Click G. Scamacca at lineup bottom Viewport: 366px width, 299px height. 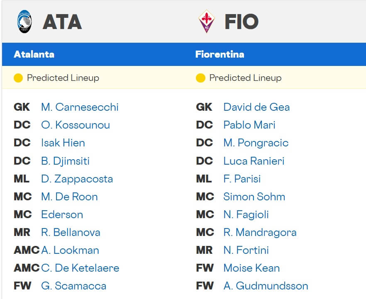point(74,286)
